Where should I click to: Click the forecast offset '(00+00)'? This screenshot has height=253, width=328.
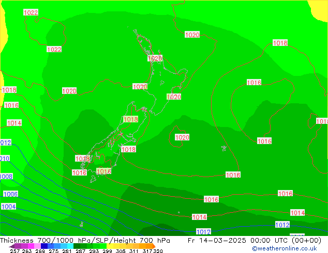[x=306, y=241]
